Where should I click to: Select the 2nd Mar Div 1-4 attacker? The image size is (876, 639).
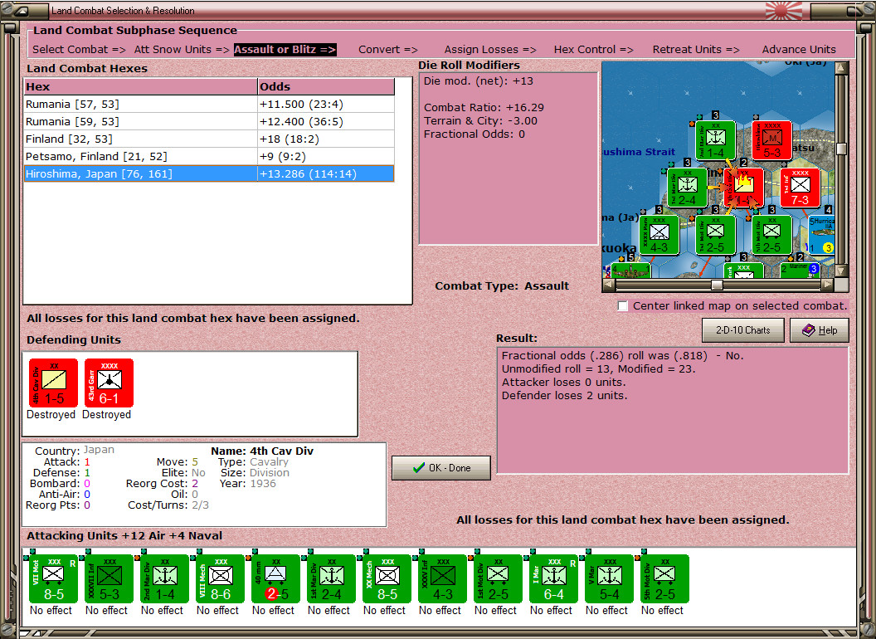(164, 578)
